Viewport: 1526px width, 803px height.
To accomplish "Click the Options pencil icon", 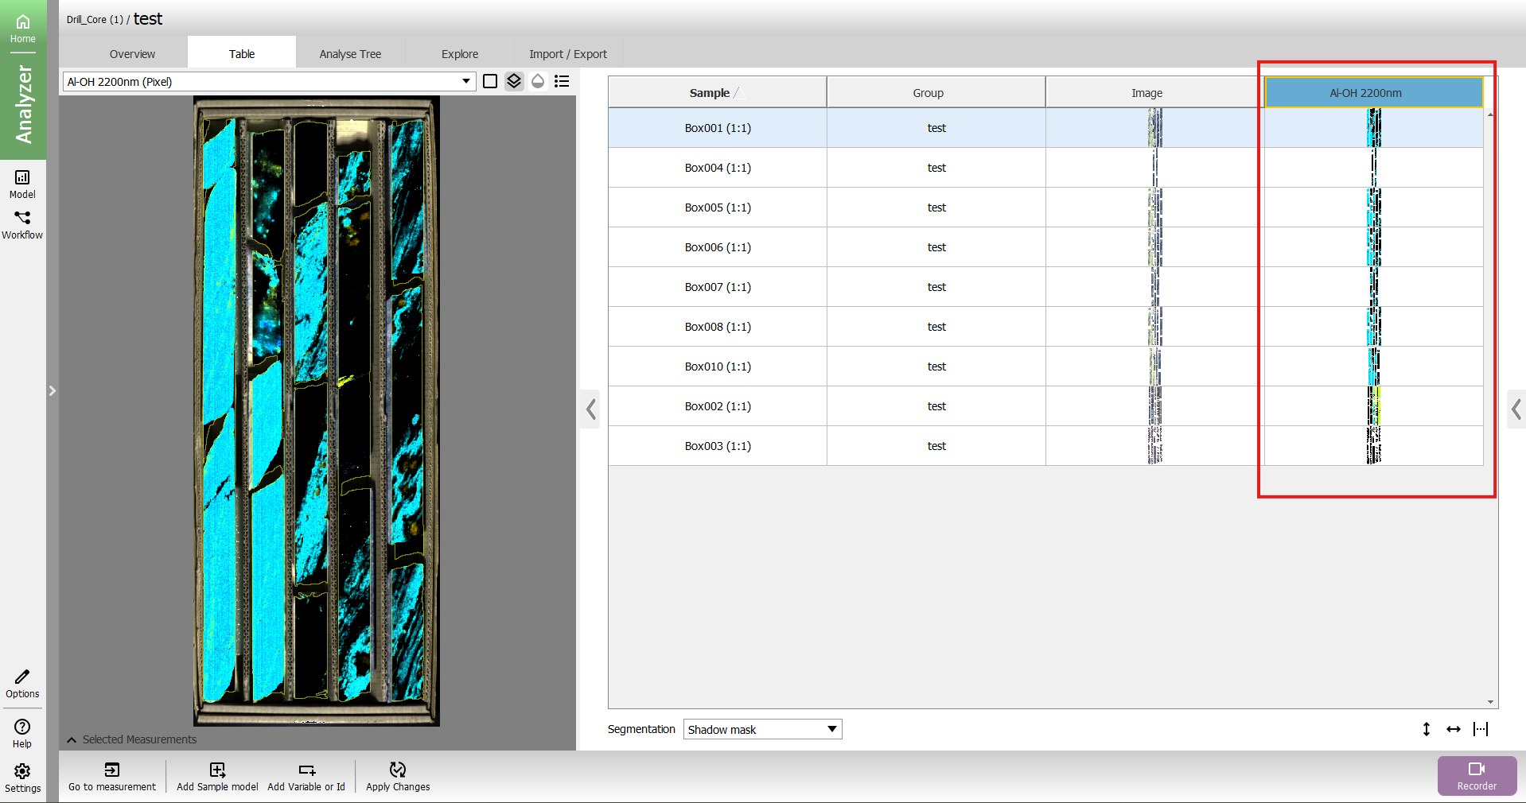I will [x=22, y=683].
